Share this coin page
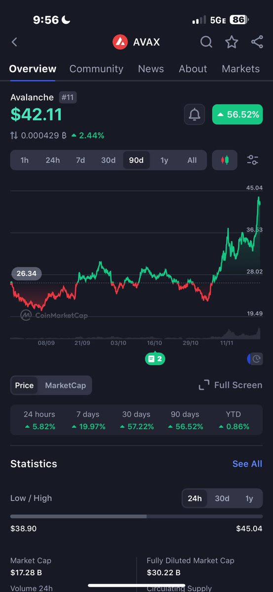Viewport: 273px width, 592px height. coord(257,42)
